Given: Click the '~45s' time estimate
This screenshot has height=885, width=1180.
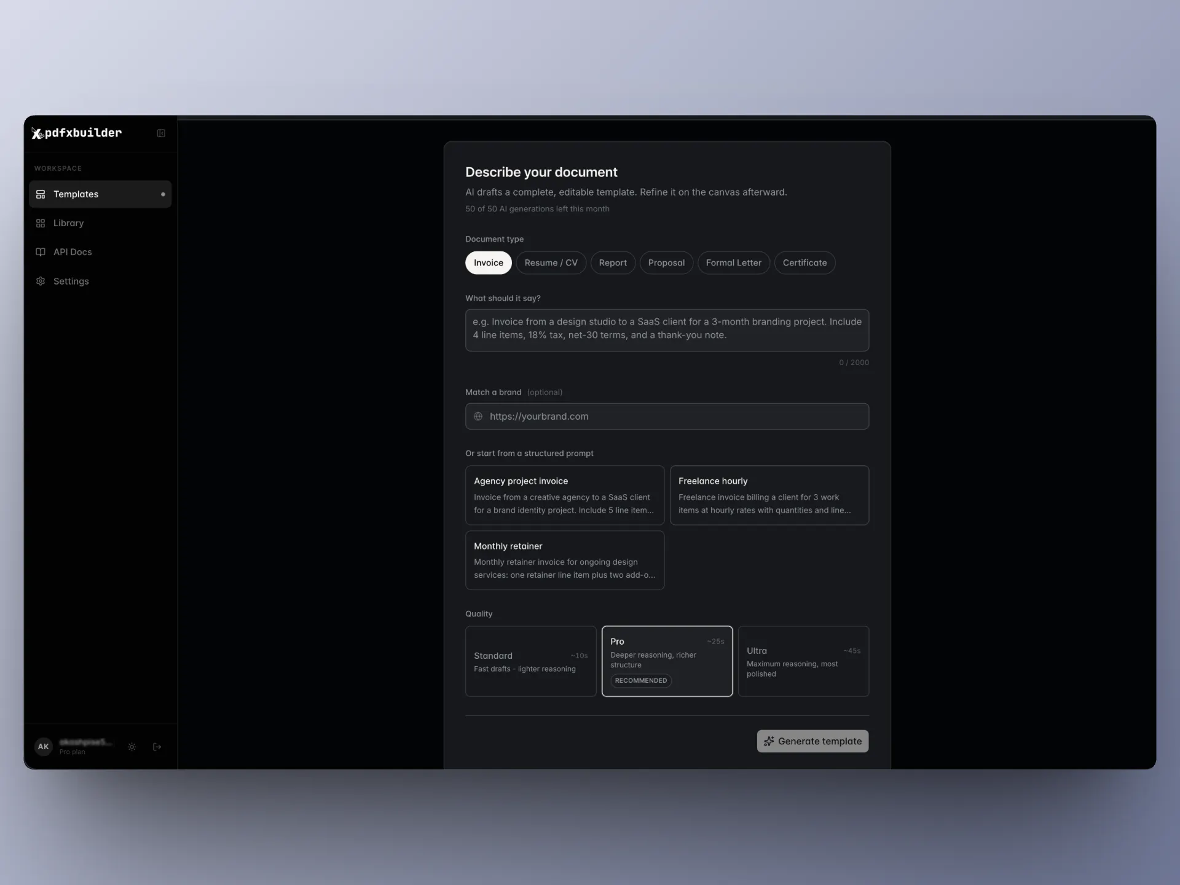Looking at the screenshot, I should (852, 651).
